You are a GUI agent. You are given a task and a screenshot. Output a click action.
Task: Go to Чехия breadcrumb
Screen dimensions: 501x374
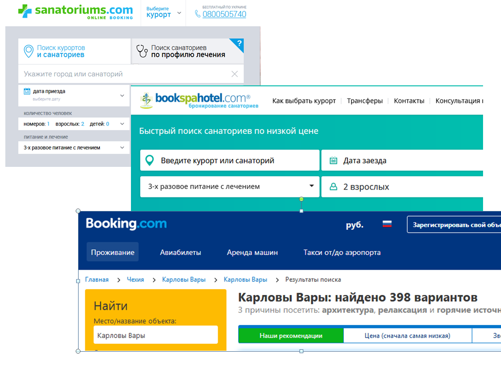click(x=135, y=280)
